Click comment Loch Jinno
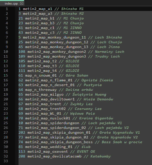Viewport: 152px width, 165px height. 108,47
